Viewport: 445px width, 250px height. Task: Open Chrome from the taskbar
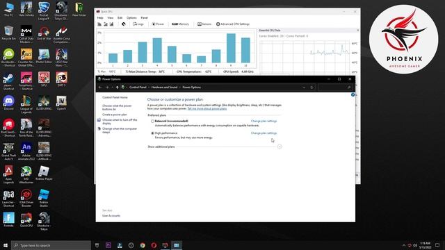pyautogui.click(x=143, y=245)
